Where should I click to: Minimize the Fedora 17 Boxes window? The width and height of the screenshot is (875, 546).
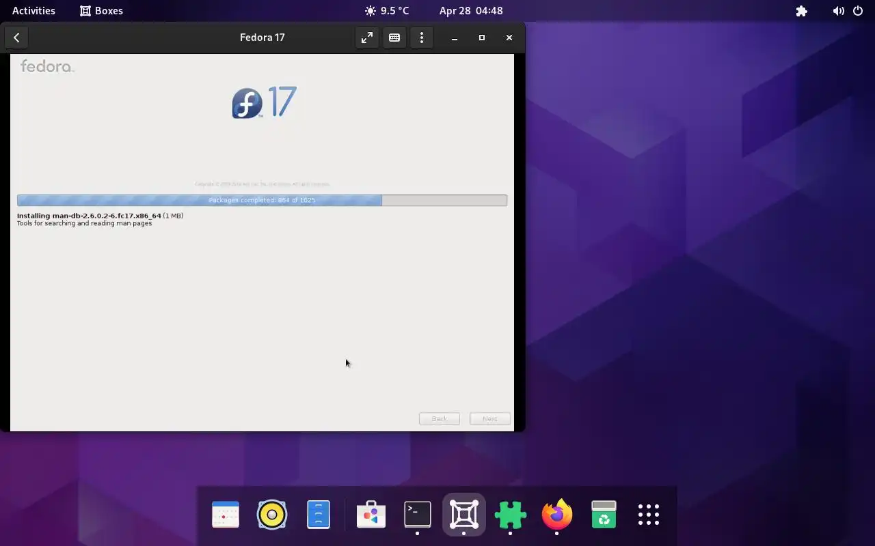[455, 38]
